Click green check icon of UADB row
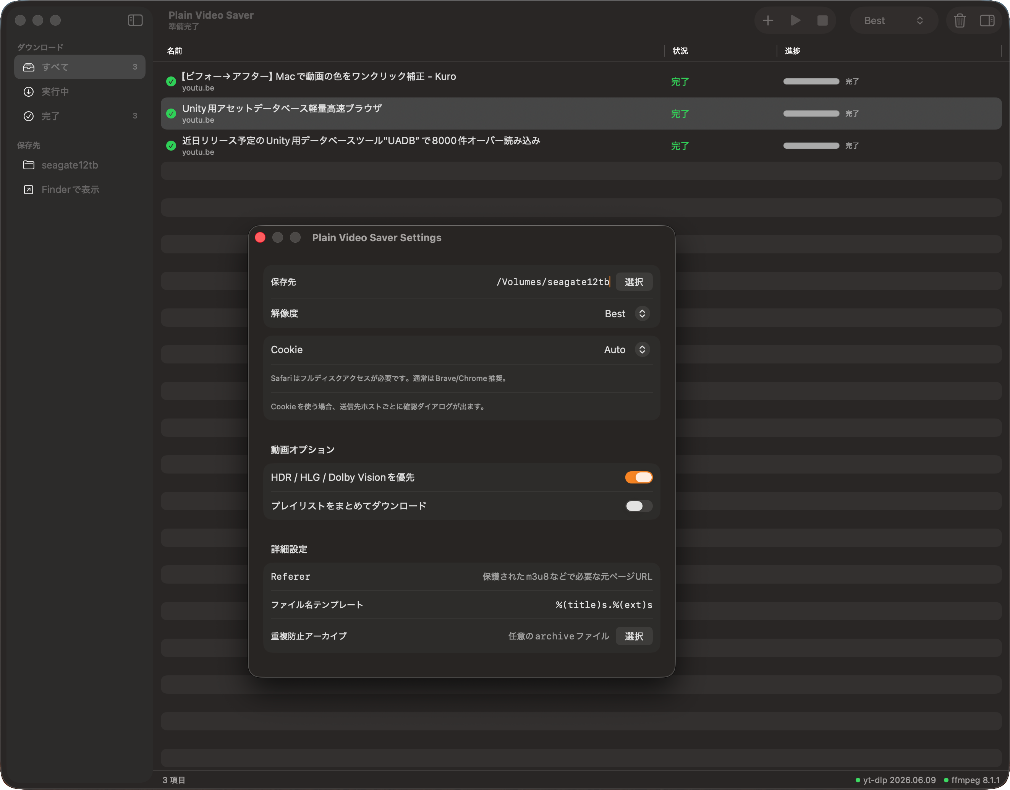 coord(171,146)
